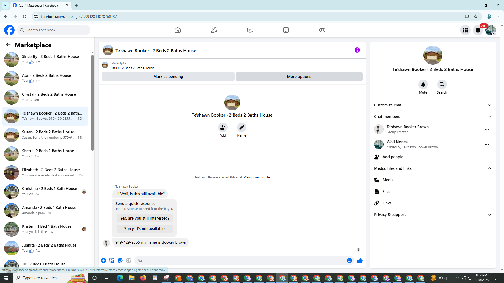Open the emoji picker
This screenshot has width=504, height=283.
[x=349, y=260]
